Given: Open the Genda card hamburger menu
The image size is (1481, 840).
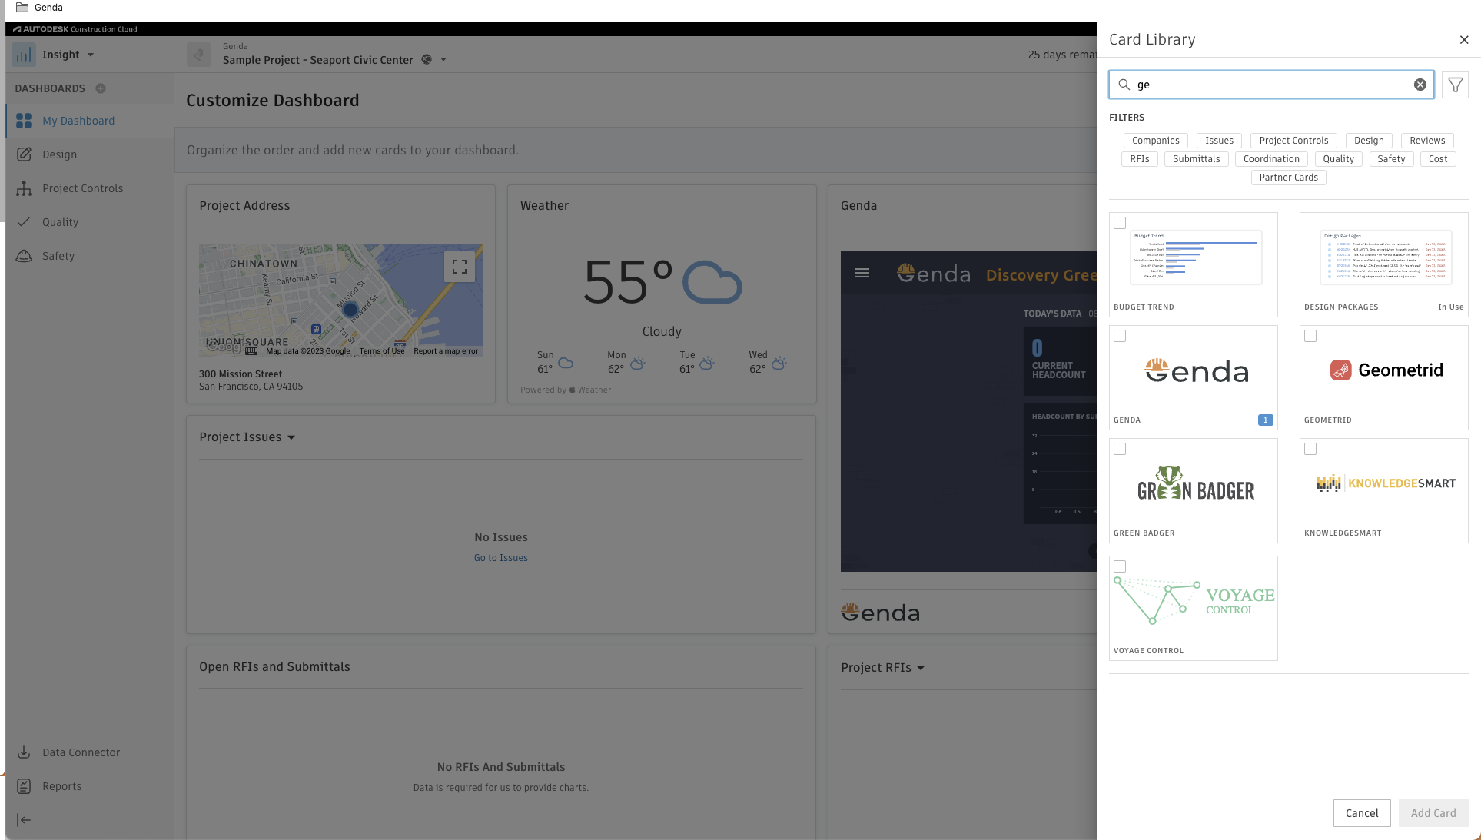Looking at the screenshot, I should (862, 273).
